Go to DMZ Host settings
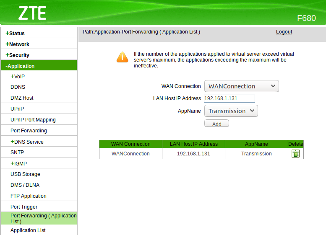The height and width of the screenshot is (235, 326). [x=22, y=98]
